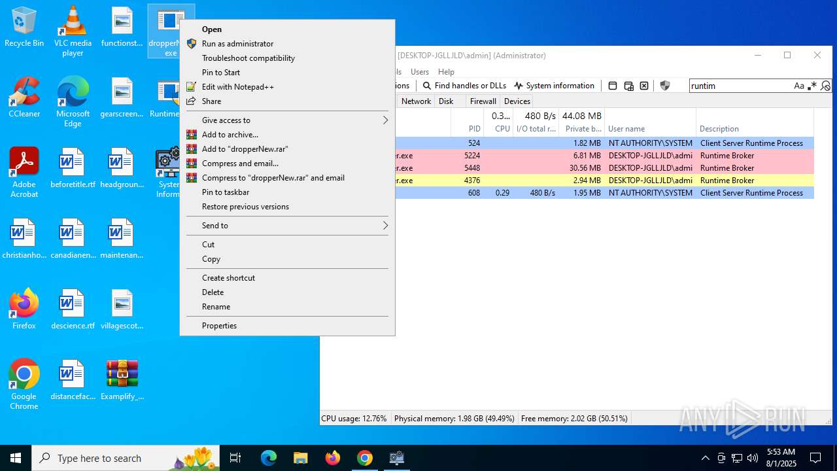Select the Runtime Broker row with PID 5448
This screenshot has width=837, height=471.
tap(567, 168)
